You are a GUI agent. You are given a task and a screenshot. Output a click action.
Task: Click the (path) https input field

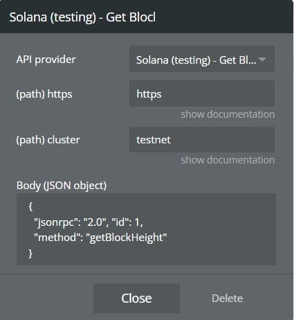202,94
